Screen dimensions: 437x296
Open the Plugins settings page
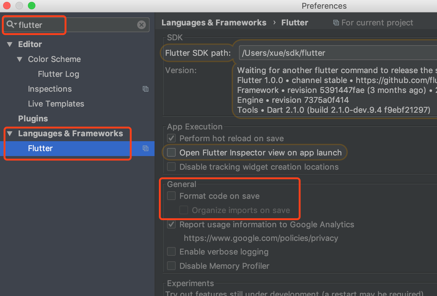tap(33, 119)
